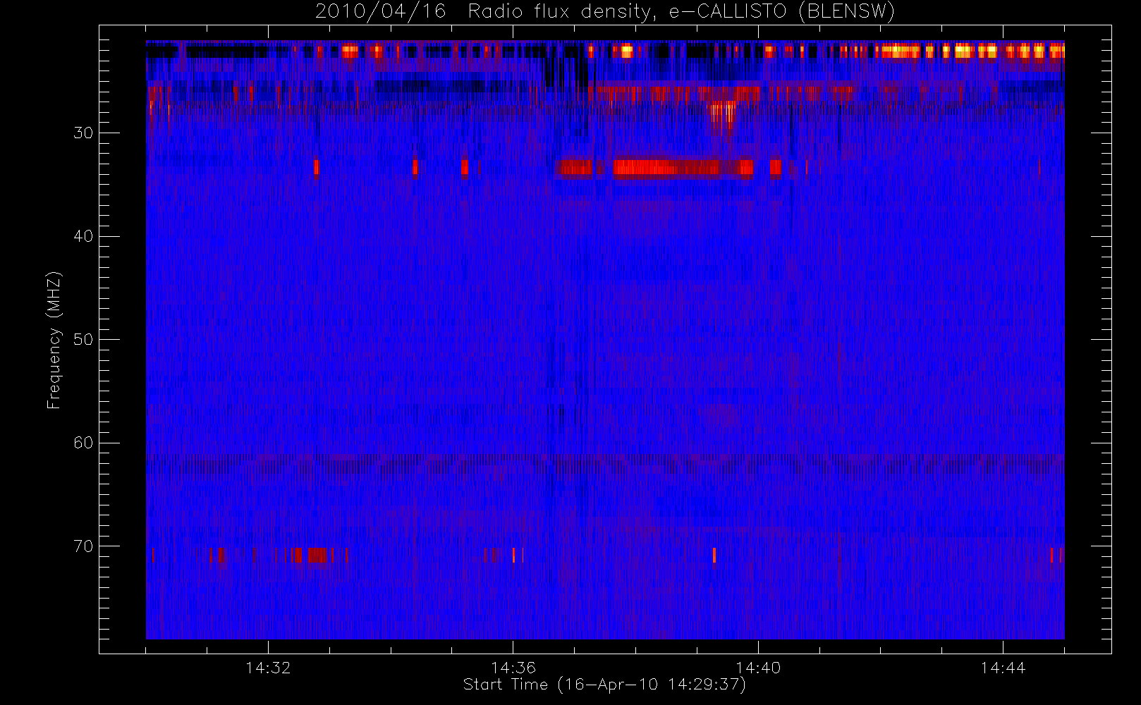Click the long bright red burst near 33 MHz
This screenshot has width=1141, height=705.
(x=683, y=168)
